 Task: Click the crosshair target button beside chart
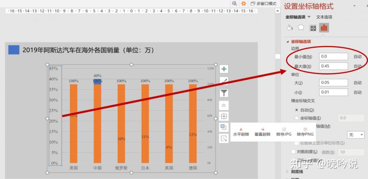(x=224, y=116)
